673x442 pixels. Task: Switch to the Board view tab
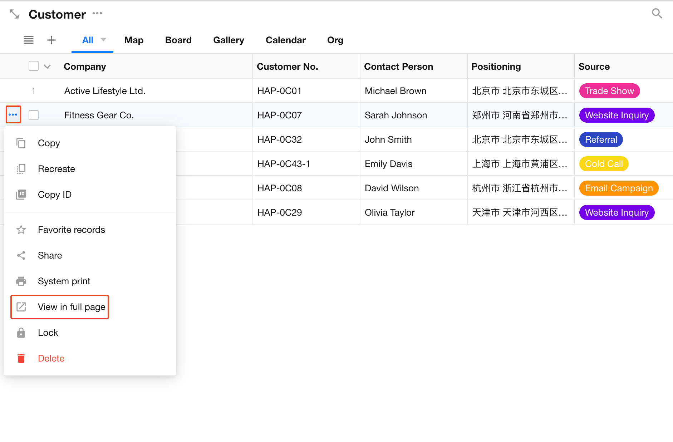[x=178, y=40]
